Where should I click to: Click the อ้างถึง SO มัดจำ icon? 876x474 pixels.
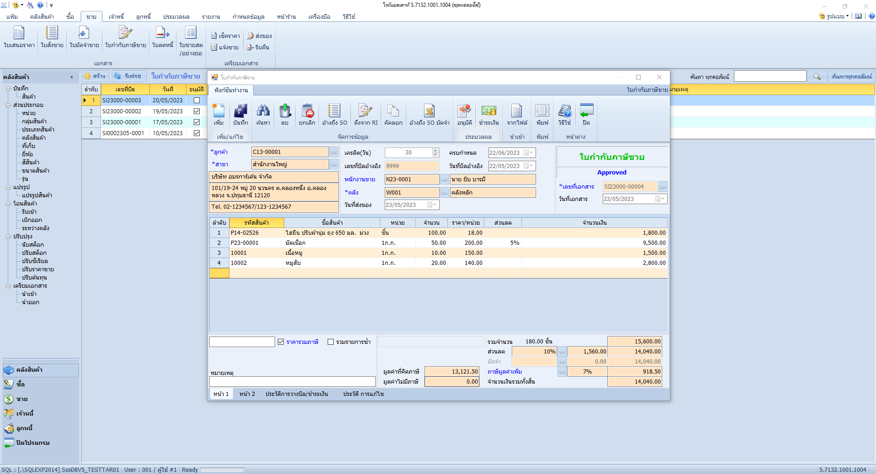(x=430, y=115)
